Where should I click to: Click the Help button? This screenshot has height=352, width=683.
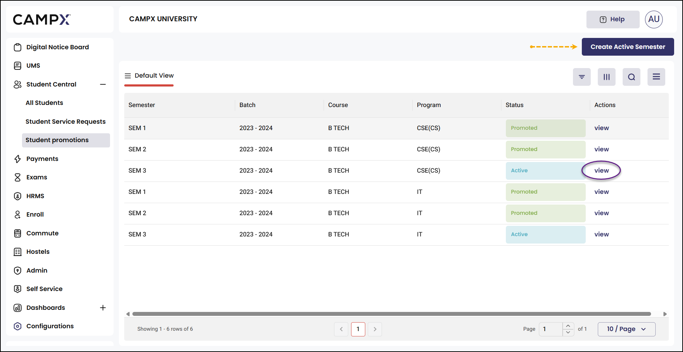click(x=613, y=19)
